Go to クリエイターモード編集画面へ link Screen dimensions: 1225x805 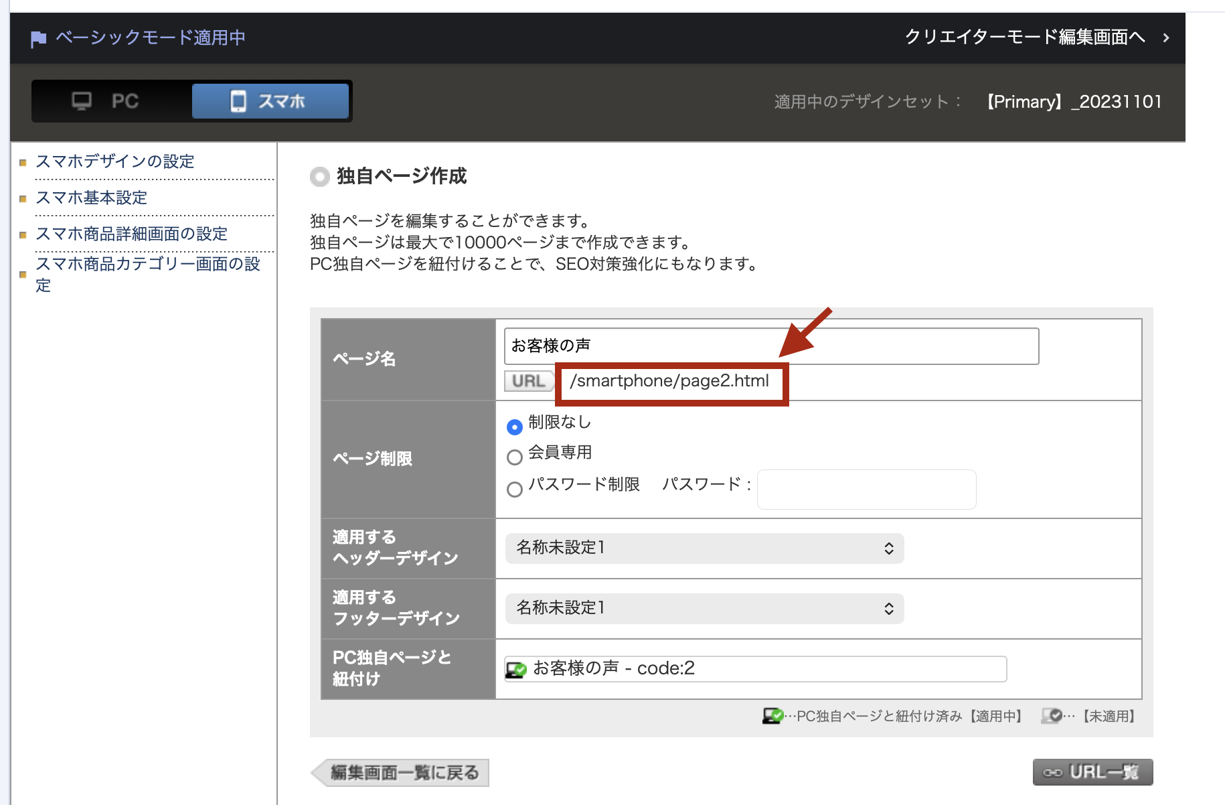[x=1024, y=38]
